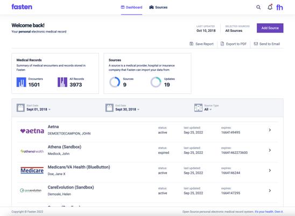Expand the Aetna source row chevron
The height and width of the screenshot is (216, 295).
[270, 130]
